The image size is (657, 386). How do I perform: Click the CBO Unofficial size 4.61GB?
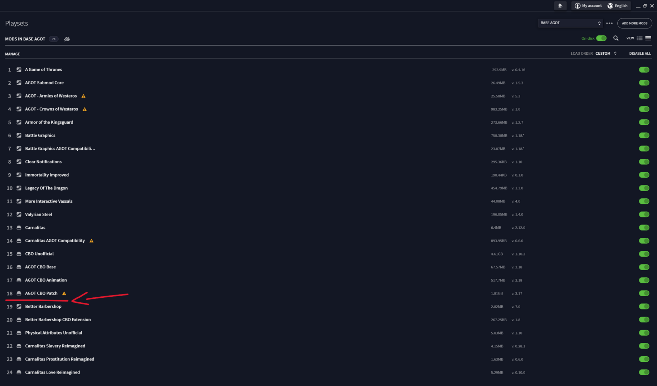(x=497, y=254)
